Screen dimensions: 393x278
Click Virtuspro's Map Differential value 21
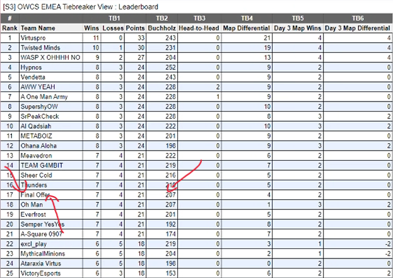point(267,38)
